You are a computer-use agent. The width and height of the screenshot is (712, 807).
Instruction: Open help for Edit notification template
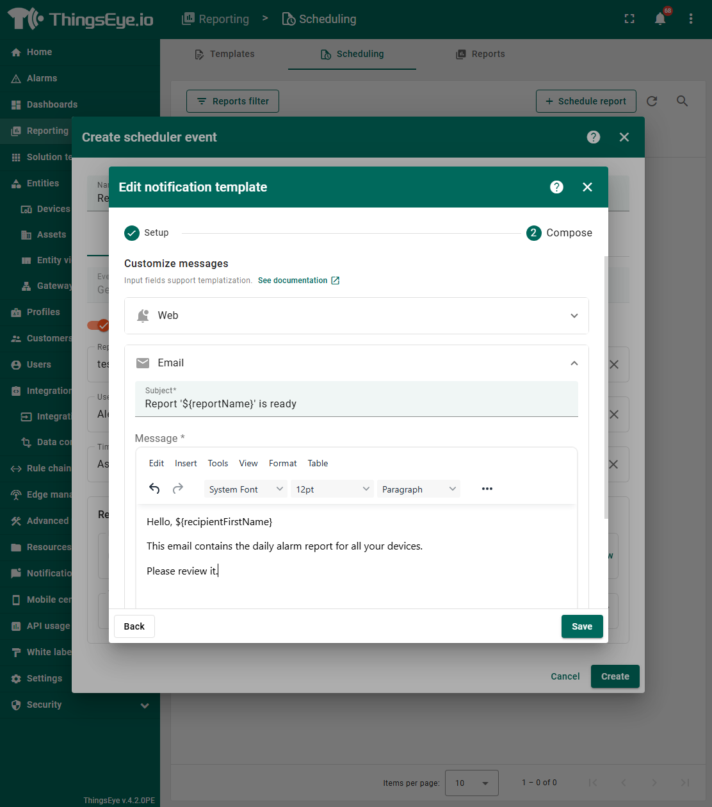point(557,187)
